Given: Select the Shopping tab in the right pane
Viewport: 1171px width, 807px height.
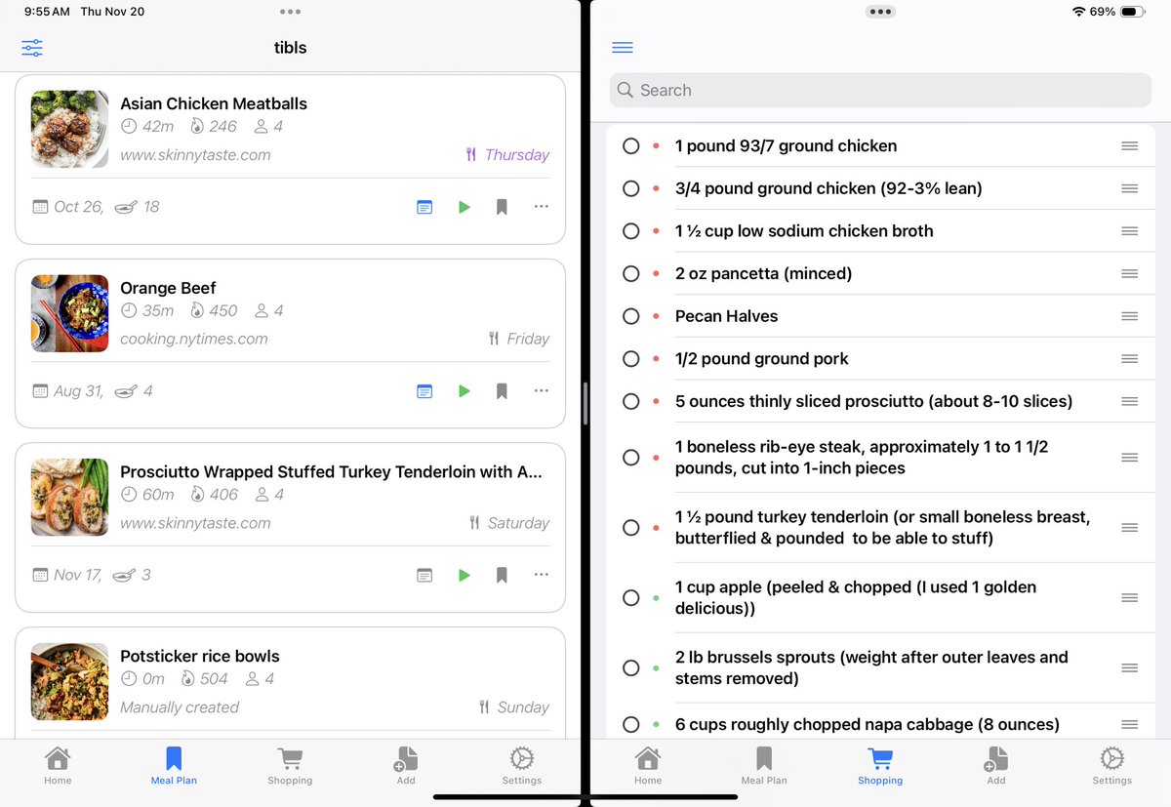Looking at the screenshot, I should click(880, 766).
